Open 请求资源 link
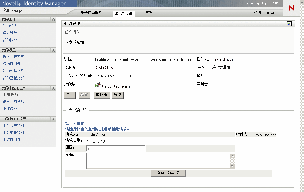The width and height of the screenshot is (304, 192). [x=10, y=33]
